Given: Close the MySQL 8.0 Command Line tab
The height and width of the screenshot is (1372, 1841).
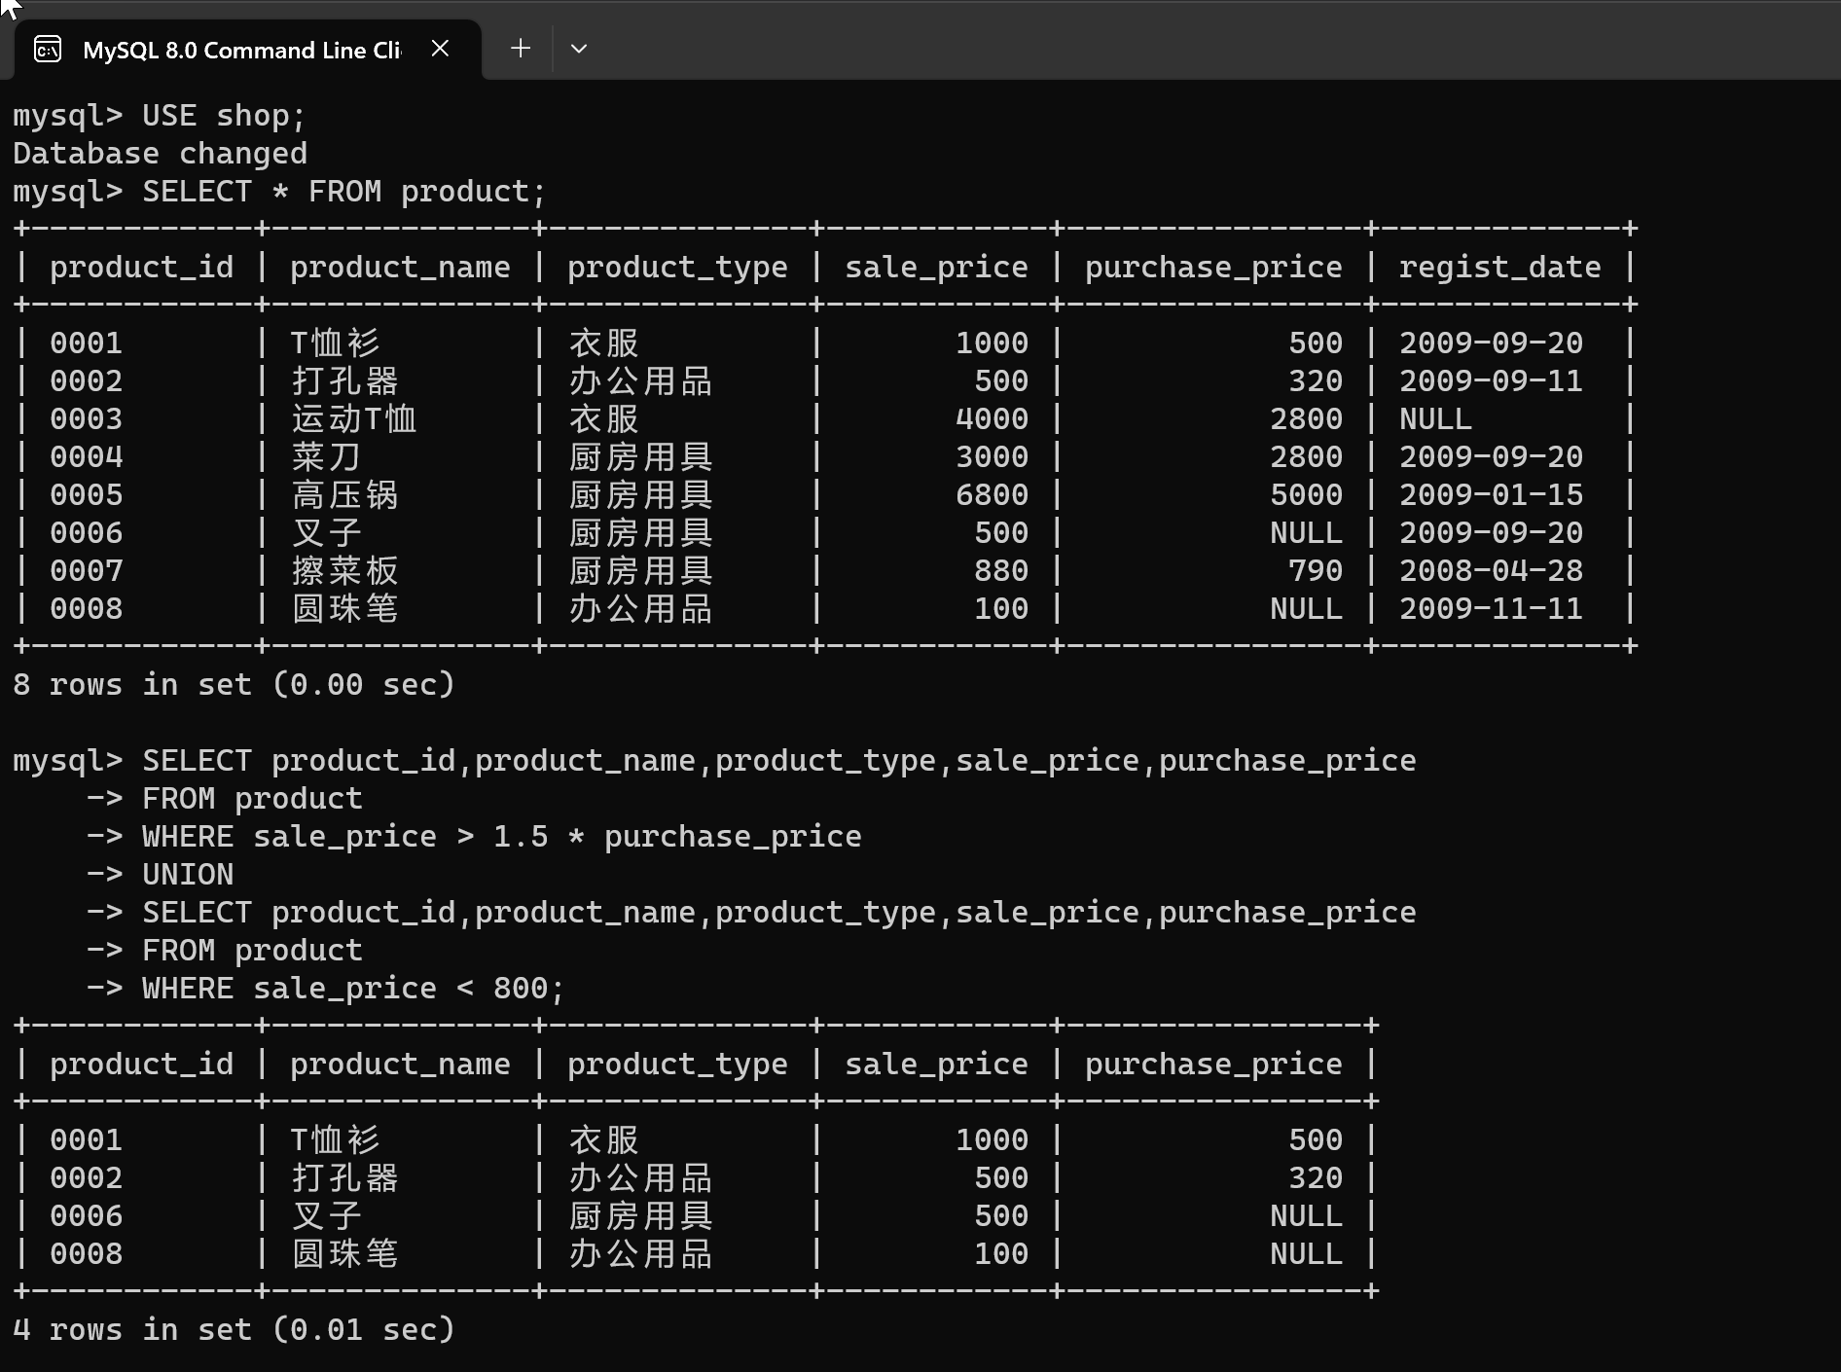Looking at the screenshot, I should click(x=440, y=49).
